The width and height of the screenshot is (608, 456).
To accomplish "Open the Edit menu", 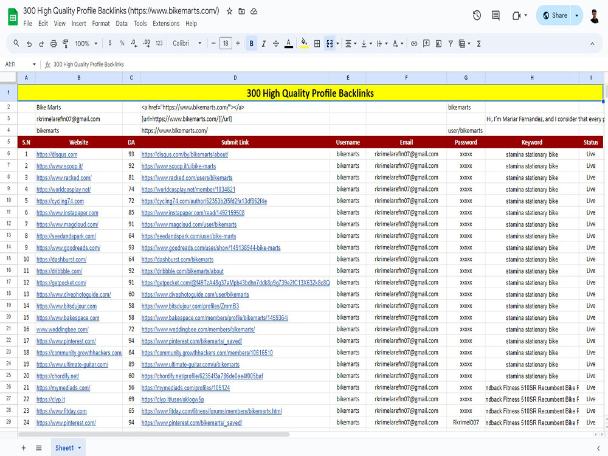I will pyautogui.click(x=43, y=24).
